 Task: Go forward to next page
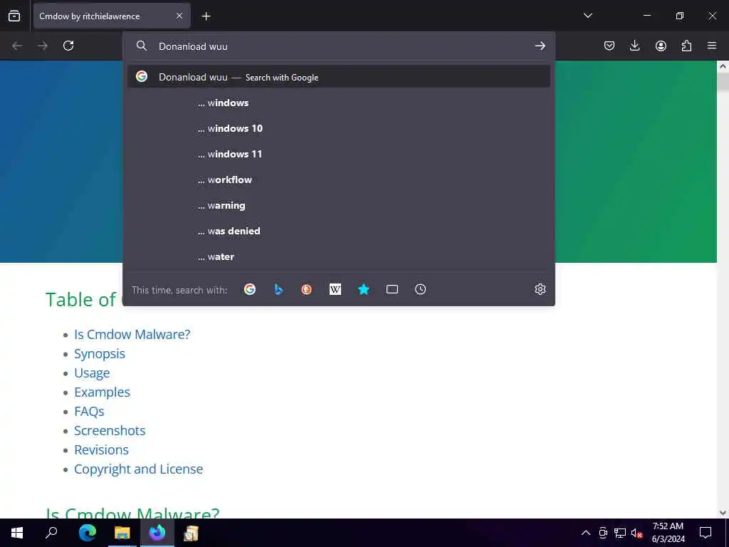[43, 46]
